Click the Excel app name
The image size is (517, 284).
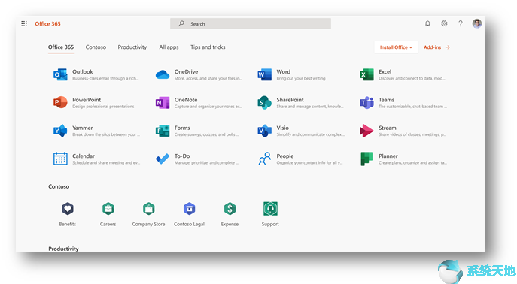tap(385, 71)
